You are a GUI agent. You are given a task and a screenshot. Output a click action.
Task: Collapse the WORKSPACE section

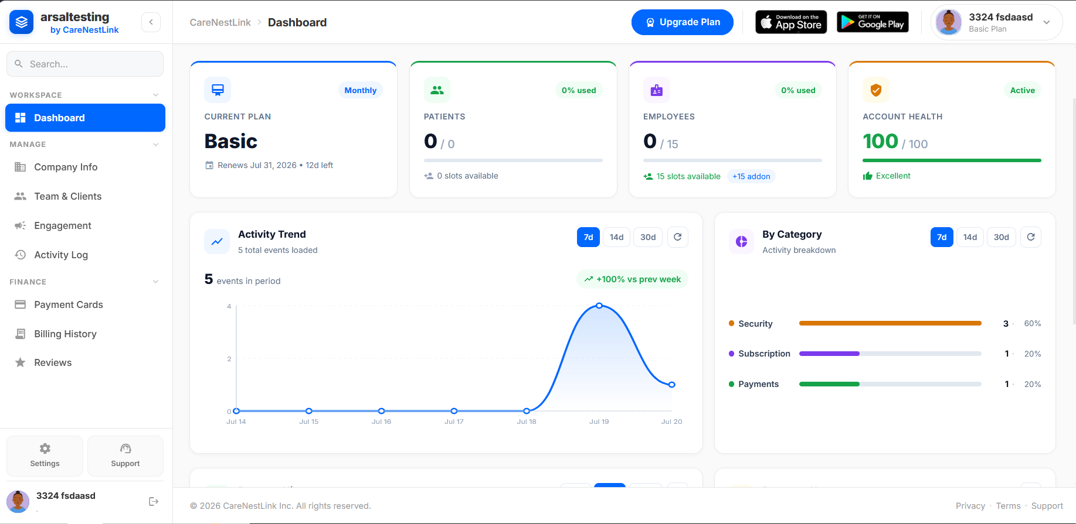(155, 95)
